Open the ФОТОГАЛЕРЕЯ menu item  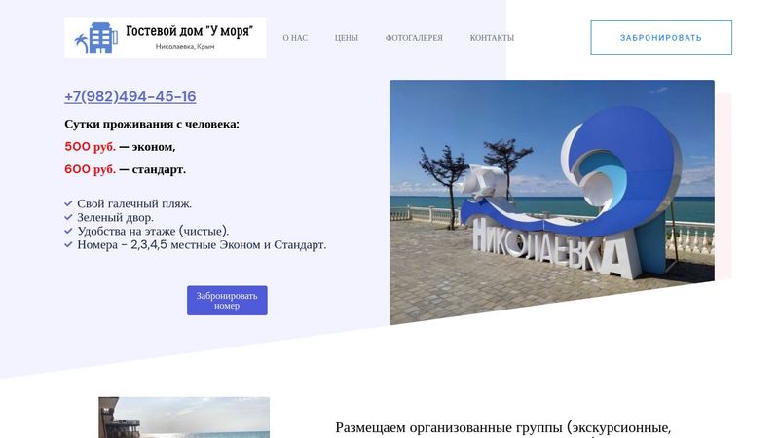(414, 38)
